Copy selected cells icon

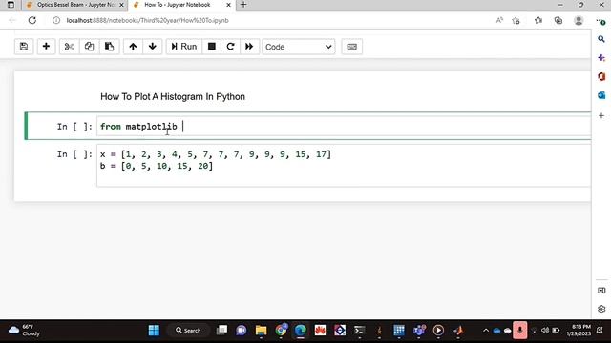(x=89, y=47)
